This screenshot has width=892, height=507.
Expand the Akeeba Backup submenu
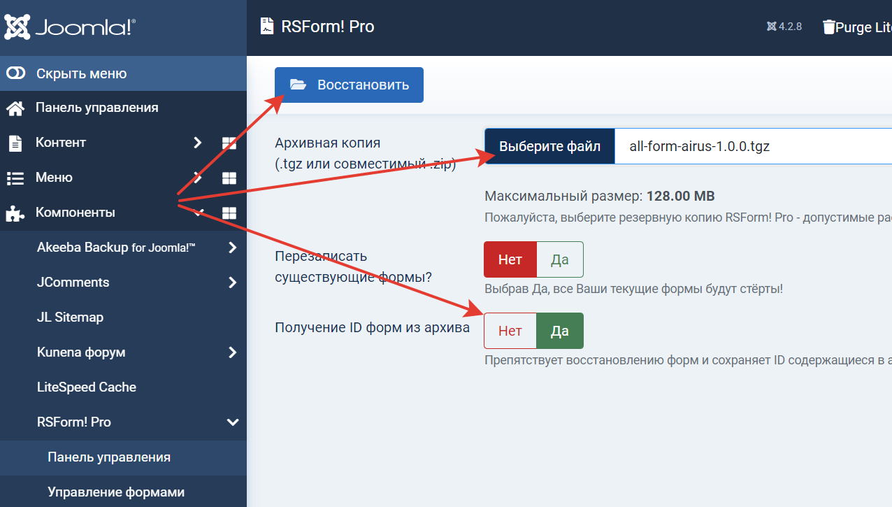tap(233, 248)
